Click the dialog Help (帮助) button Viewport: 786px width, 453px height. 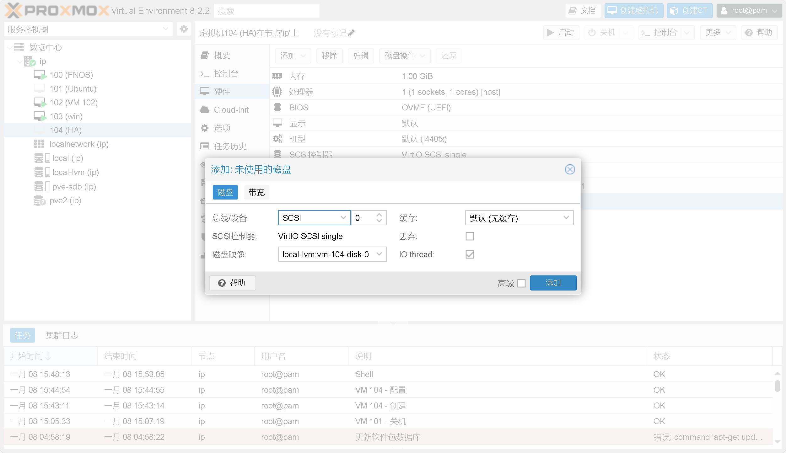click(x=232, y=283)
